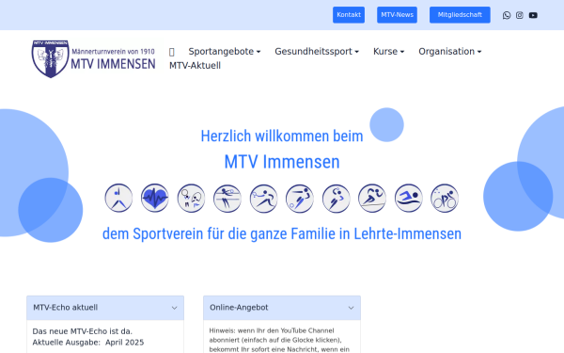Expand the Gesundheitssport dropdown menu
The height and width of the screenshot is (353, 564).
[317, 52]
